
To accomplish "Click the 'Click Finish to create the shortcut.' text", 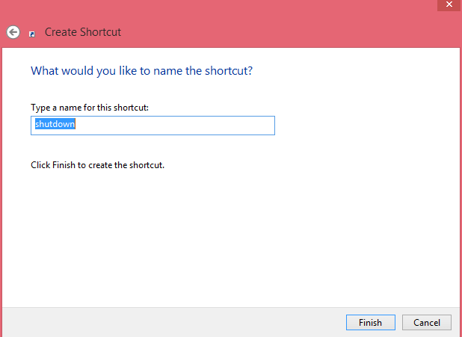I will pyautogui.click(x=97, y=165).
